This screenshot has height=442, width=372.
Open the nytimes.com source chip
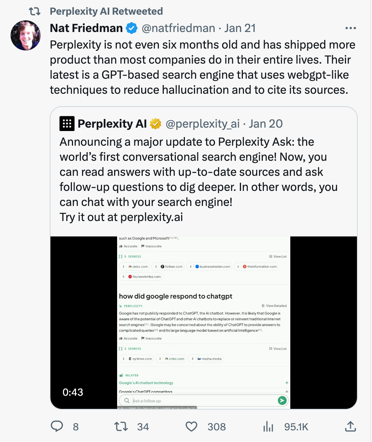(137, 359)
